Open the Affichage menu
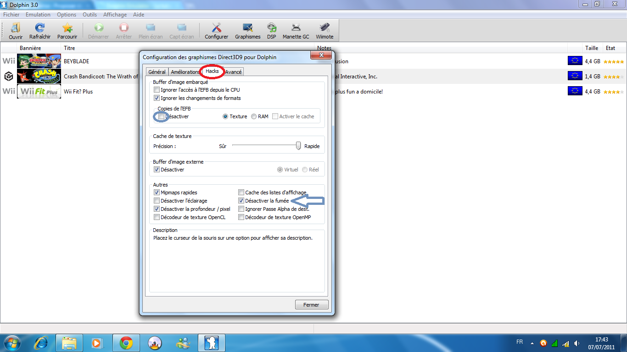 [115, 15]
